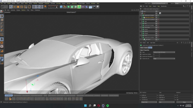
Task: Open the Extensions menu
Action: click(x=74, y=3)
